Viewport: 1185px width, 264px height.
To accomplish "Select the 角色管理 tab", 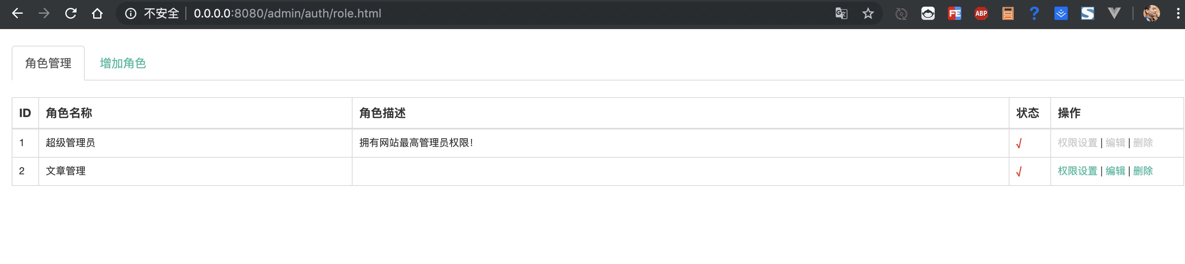I will coord(48,64).
